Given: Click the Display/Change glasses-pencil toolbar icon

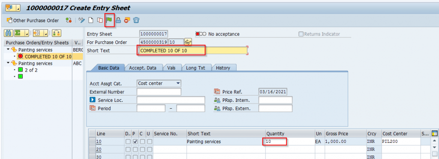Looking at the screenshot, I should click(x=81, y=20).
